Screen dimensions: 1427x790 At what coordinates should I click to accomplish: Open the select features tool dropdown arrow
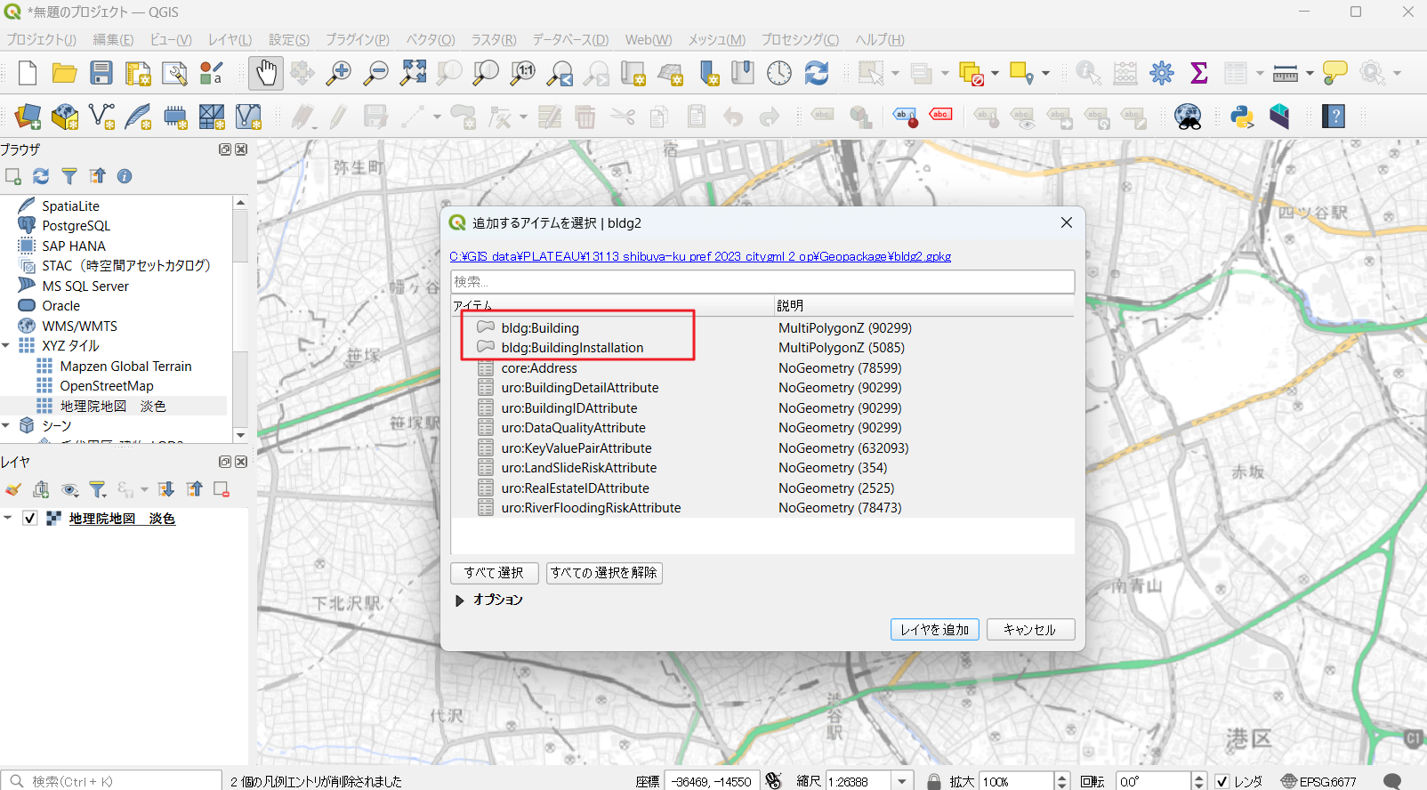point(895,73)
